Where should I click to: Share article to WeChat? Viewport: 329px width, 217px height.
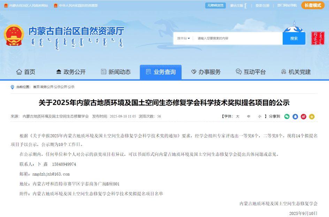coord(287,116)
